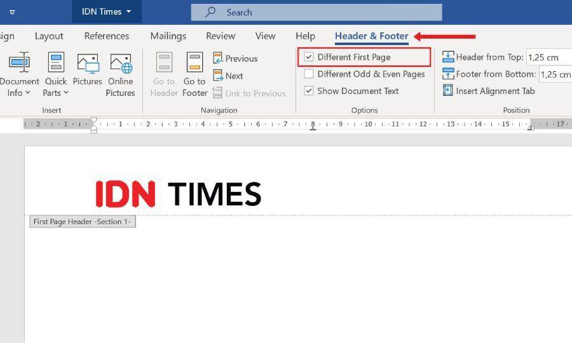Screen dimensions: 572x343
Task: Click the First Page Header -Section 1- label
Action: point(83,222)
